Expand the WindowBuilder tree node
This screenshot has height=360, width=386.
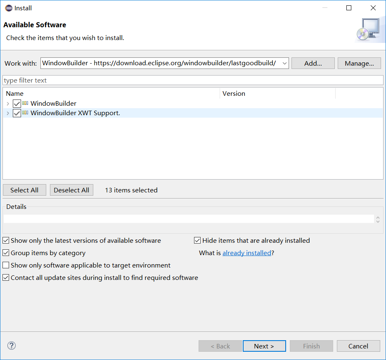7,103
